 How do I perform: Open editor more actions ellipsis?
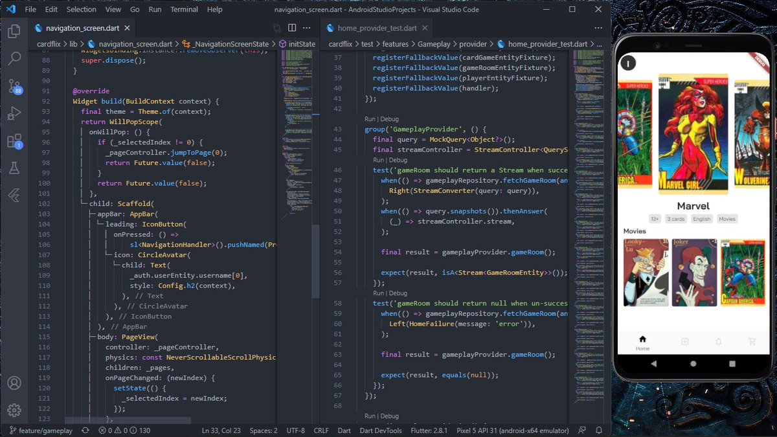pos(308,28)
